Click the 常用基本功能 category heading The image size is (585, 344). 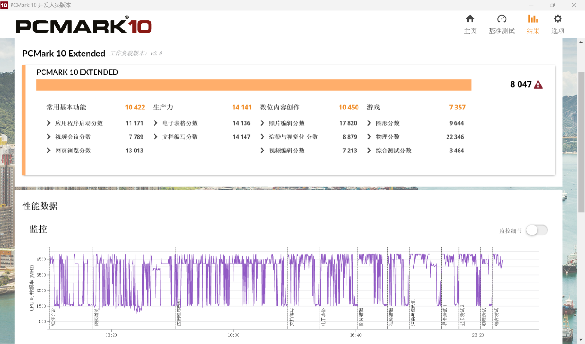[x=66, y=107]
